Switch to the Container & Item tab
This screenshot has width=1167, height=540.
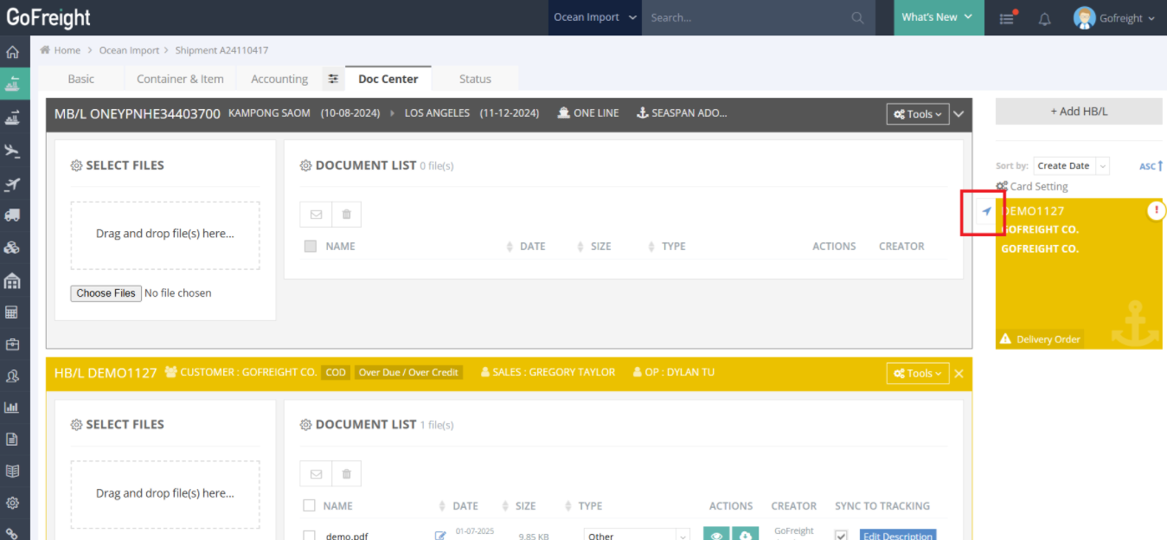[x=180, y=79]
